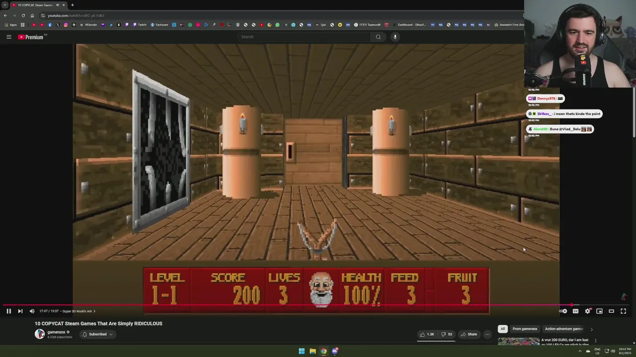Screen dimensions: 636x357
Task: Select From gameranx filter chip
Action: [525, 329]
